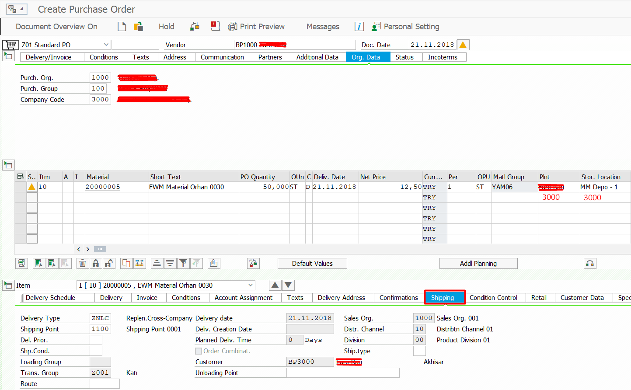Click the Other Purchase Order icon

coord(139,27)
